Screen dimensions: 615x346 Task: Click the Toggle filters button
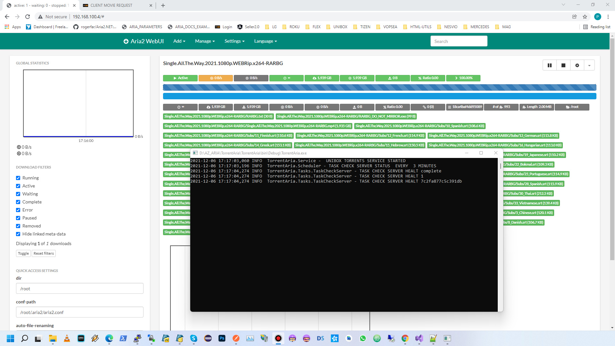23,253
